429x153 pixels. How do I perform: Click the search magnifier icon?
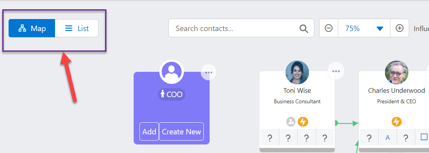point(304,28)
